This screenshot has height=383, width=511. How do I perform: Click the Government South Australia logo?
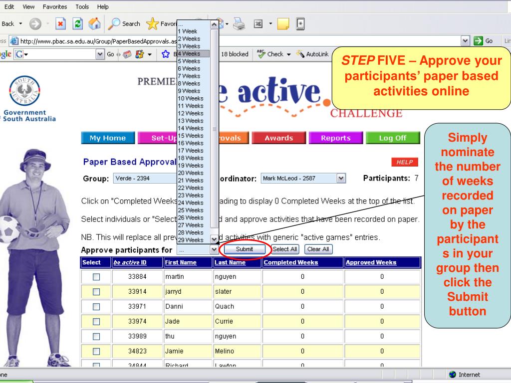(25, 99)
